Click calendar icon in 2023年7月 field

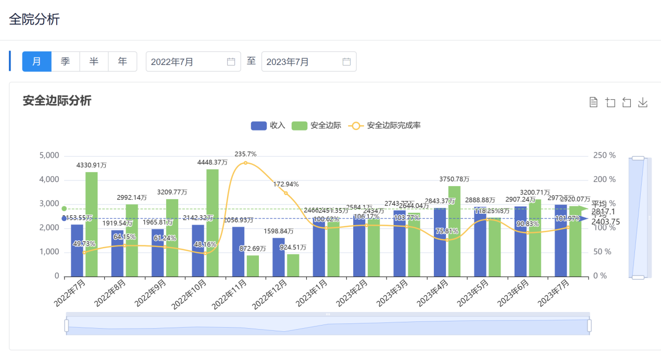click(346, 62)
